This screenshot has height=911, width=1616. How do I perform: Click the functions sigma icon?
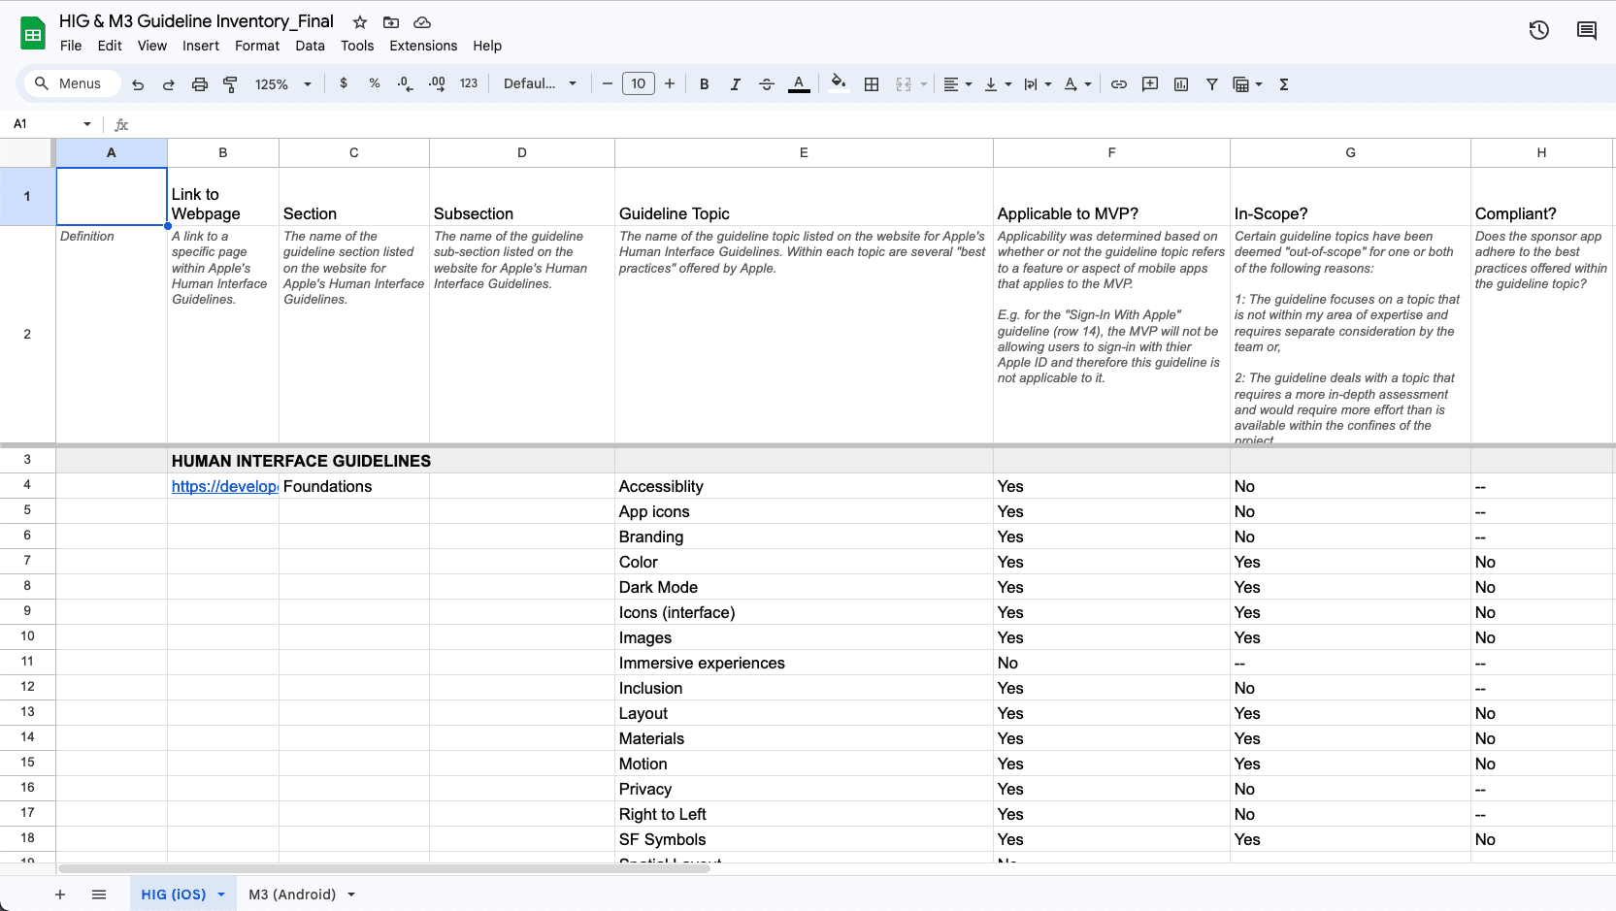(1284, 84)
